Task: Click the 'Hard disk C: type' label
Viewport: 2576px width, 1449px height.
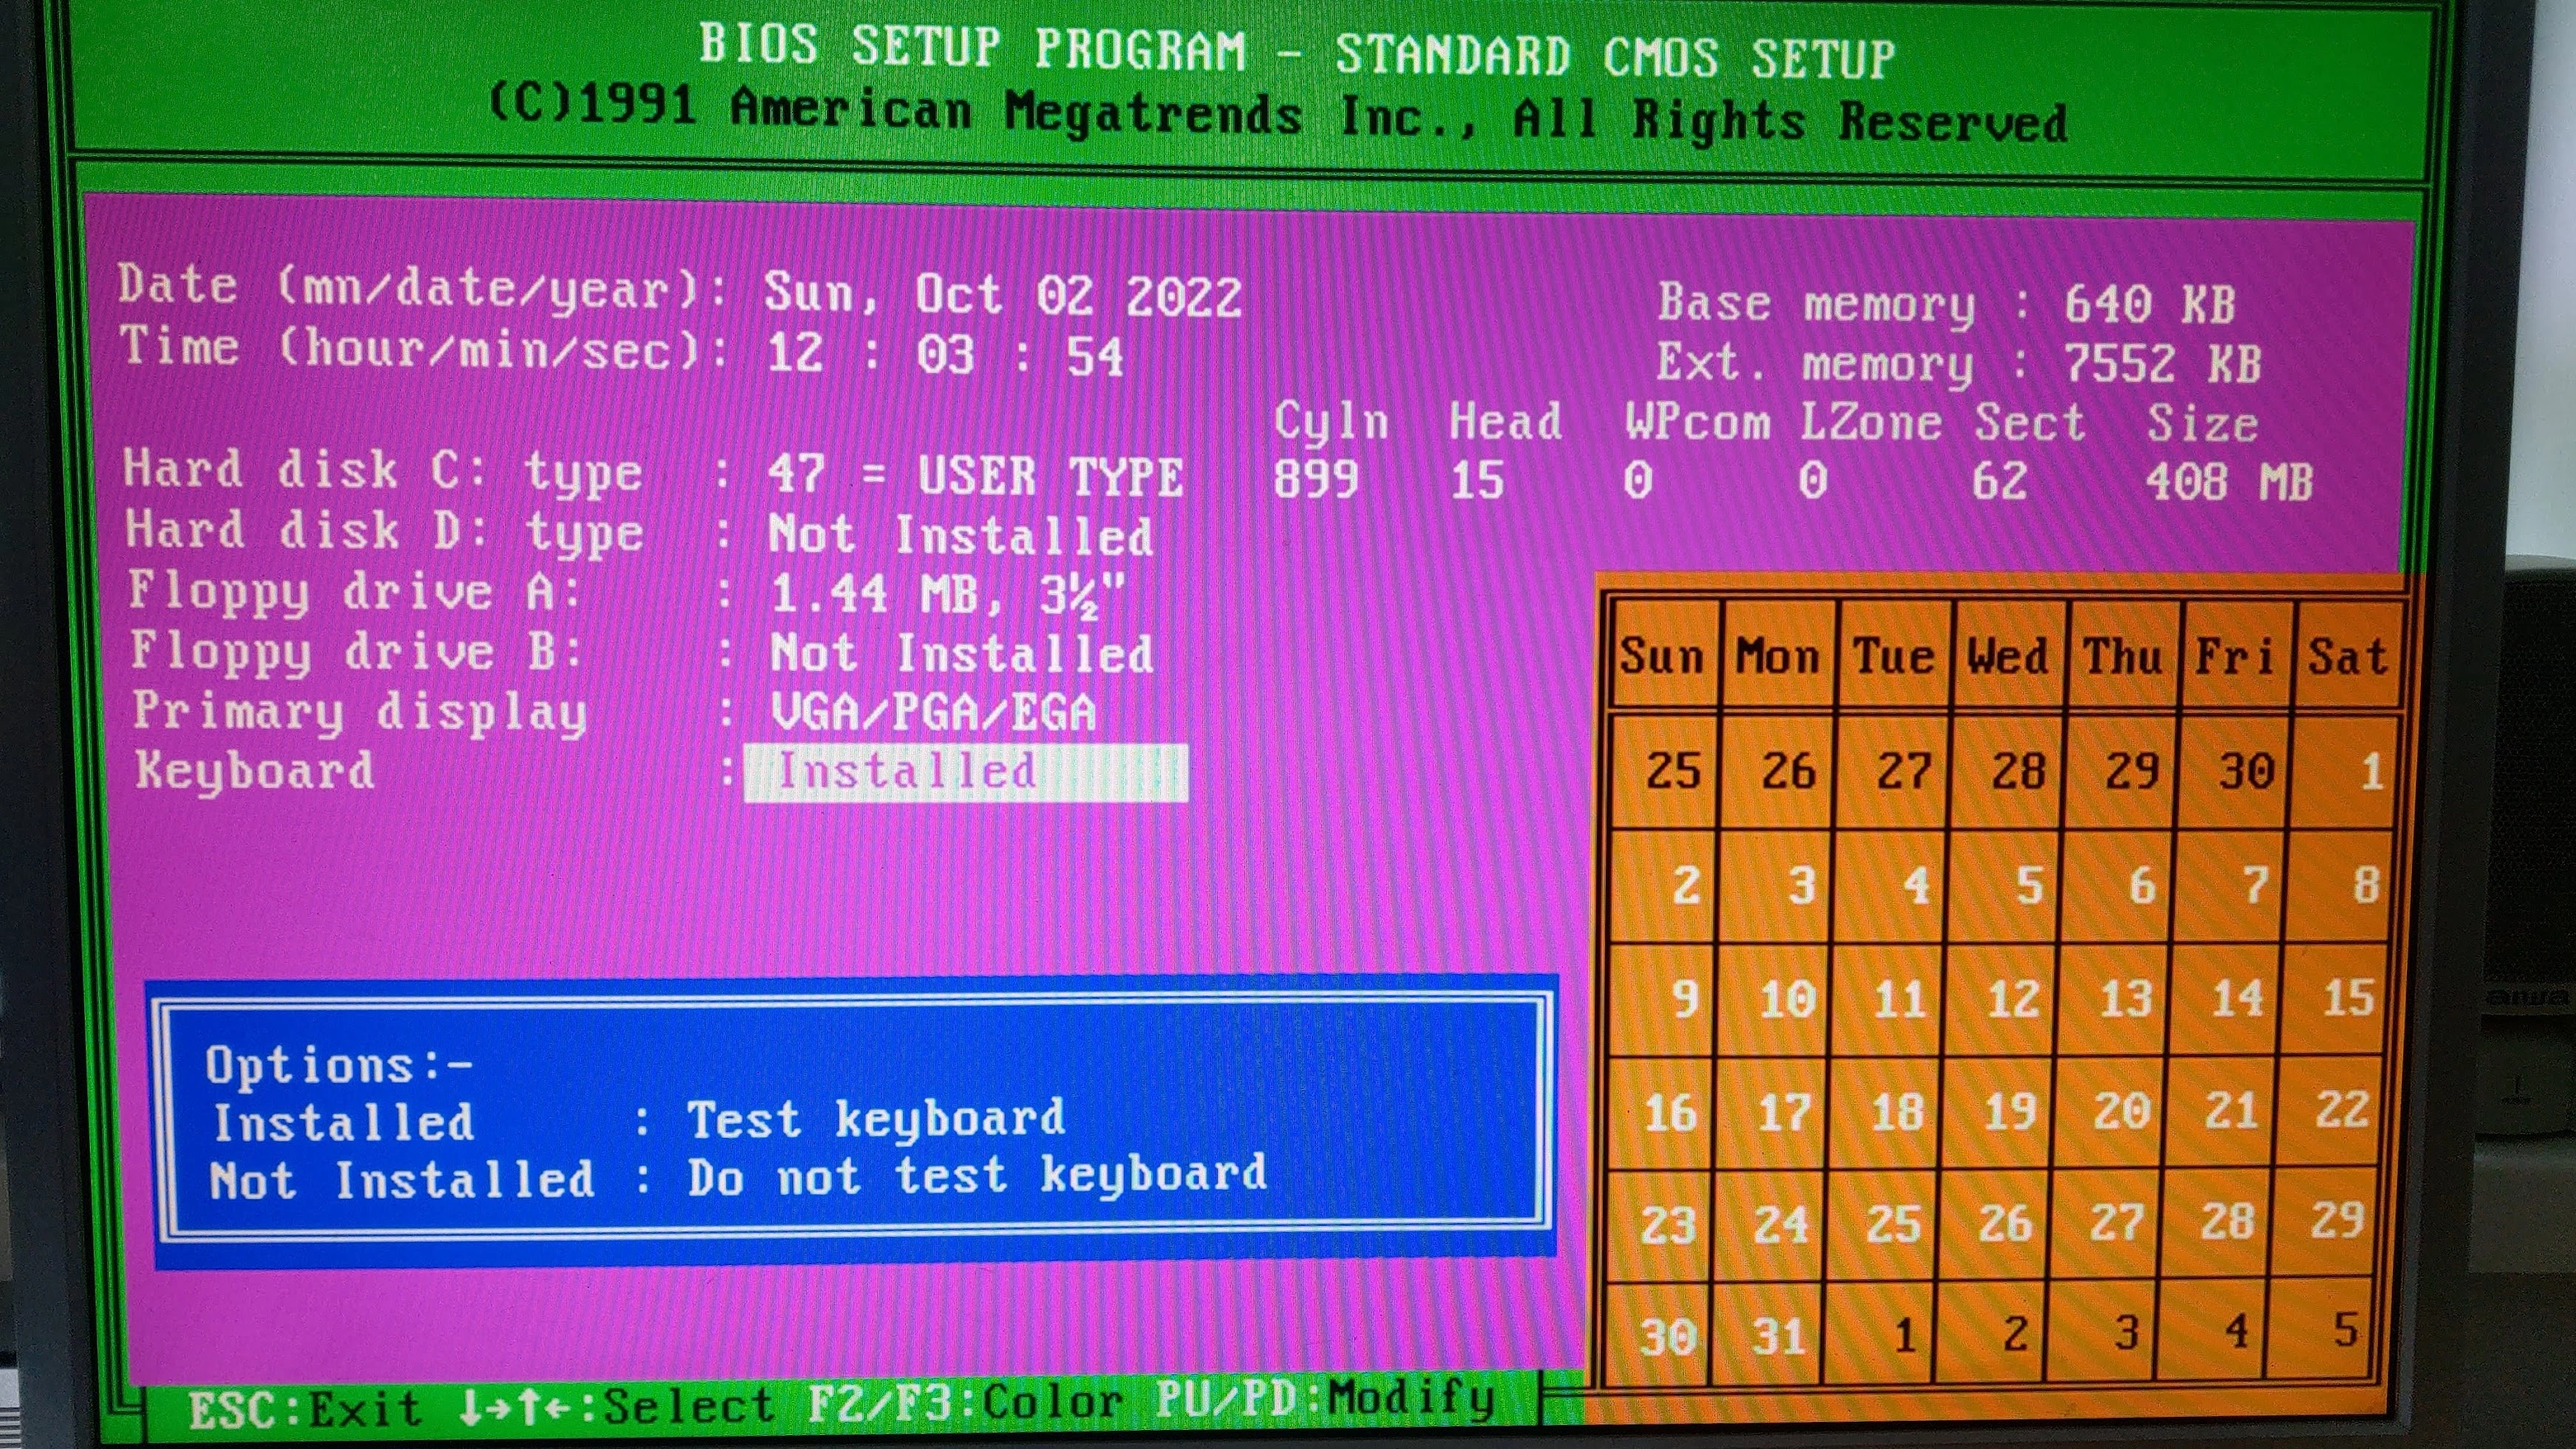Action: pyautogui.click(x=382, y=473)
